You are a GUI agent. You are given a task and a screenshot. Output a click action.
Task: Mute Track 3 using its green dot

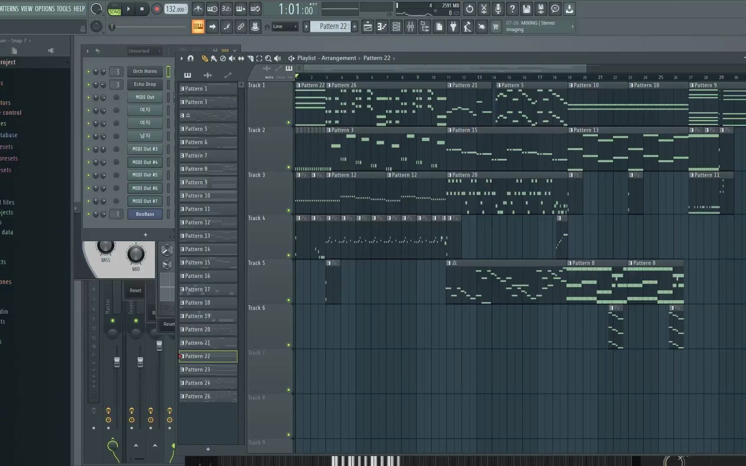288,210
